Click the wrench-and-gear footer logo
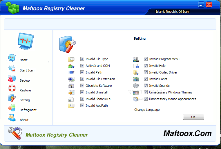The height and width of the screenshot is (149, 221). pos(15,133)
